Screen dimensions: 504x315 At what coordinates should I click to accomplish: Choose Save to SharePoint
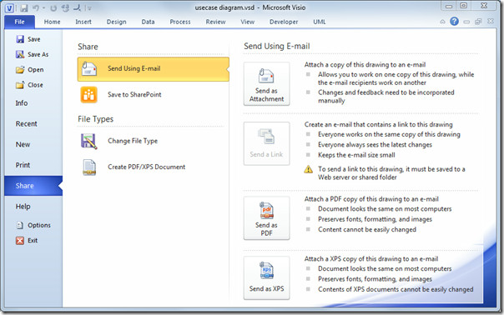pyautogui.click(x=153, y=95)
